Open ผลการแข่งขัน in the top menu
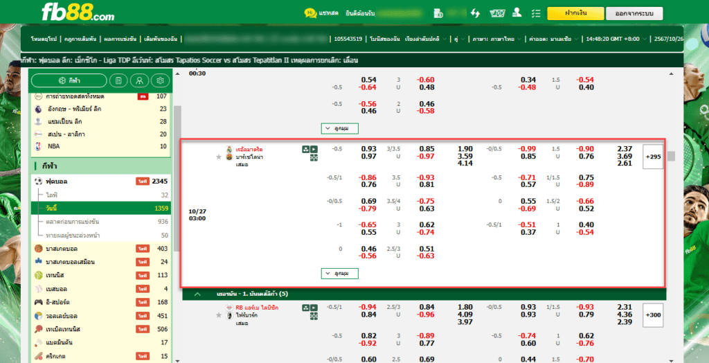709x363 pixels. tap(120, 39)
